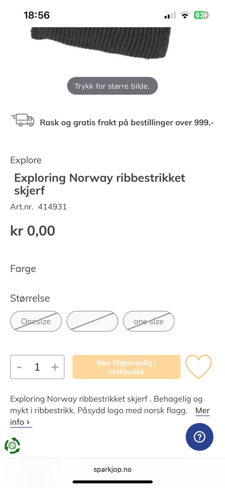Open the help question mark bubble
This screenshot has width=225, height=488.
click(199, 437)
